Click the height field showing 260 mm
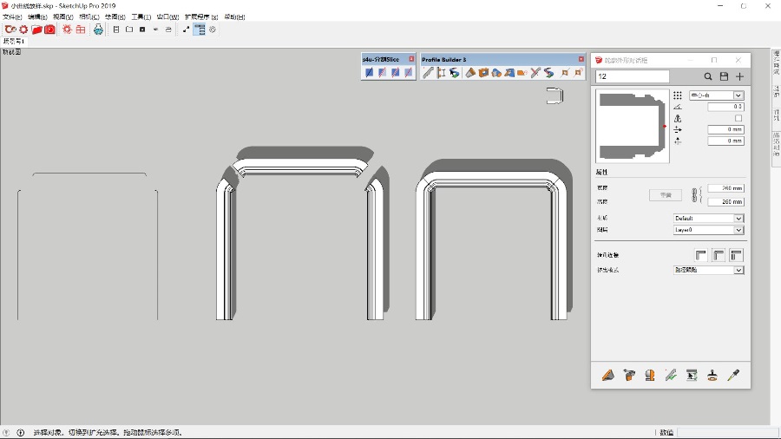 pyautogui.click(x=725, y=201)
